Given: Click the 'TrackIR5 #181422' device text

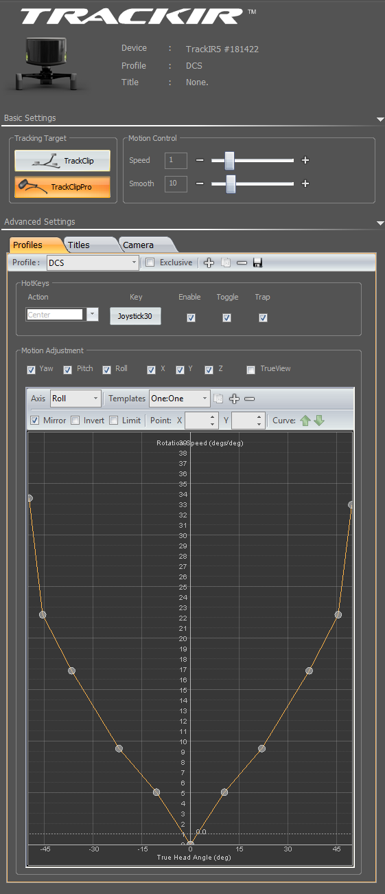Looking at the screenshot, I should (222, 49).
